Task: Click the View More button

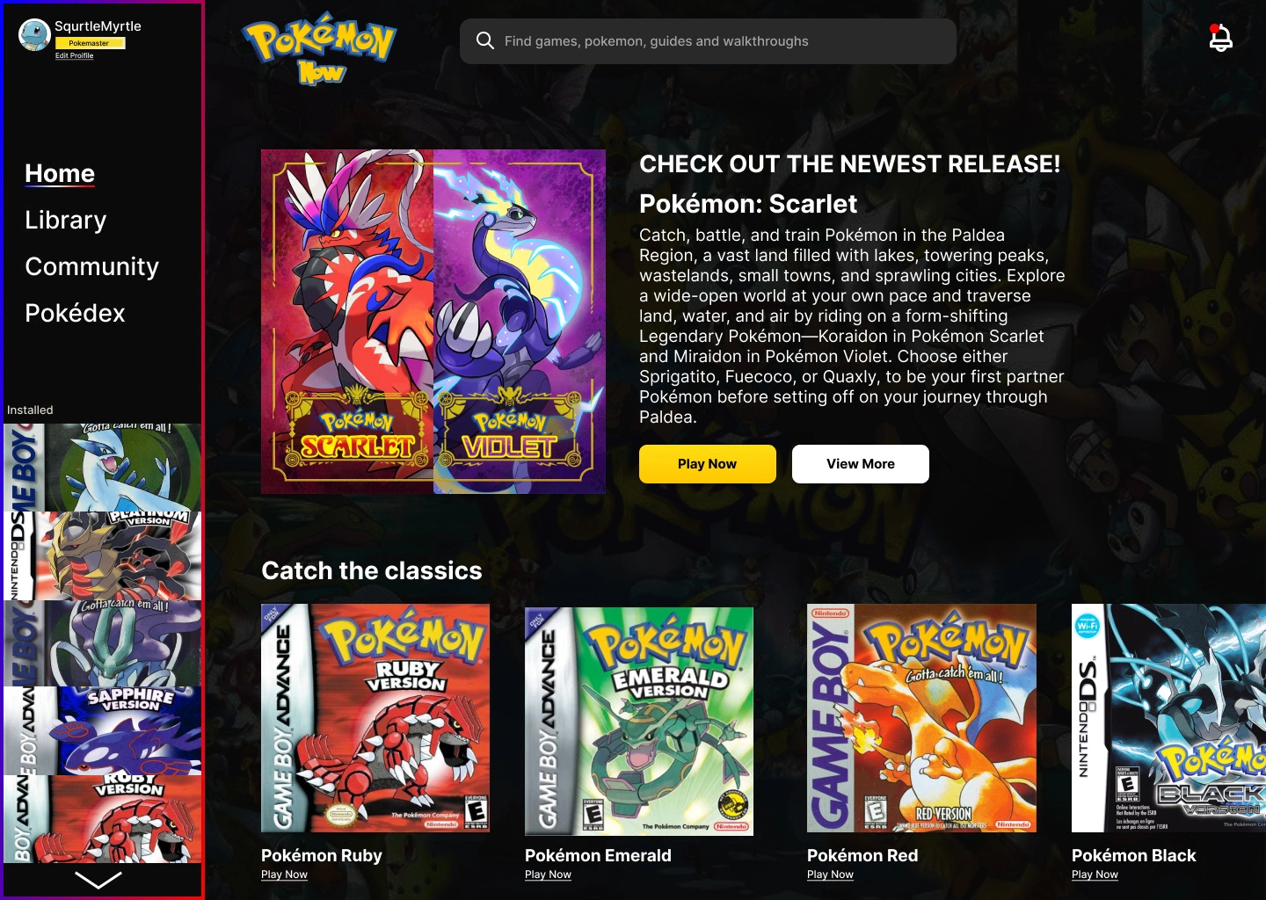Action: pos(861,464)
